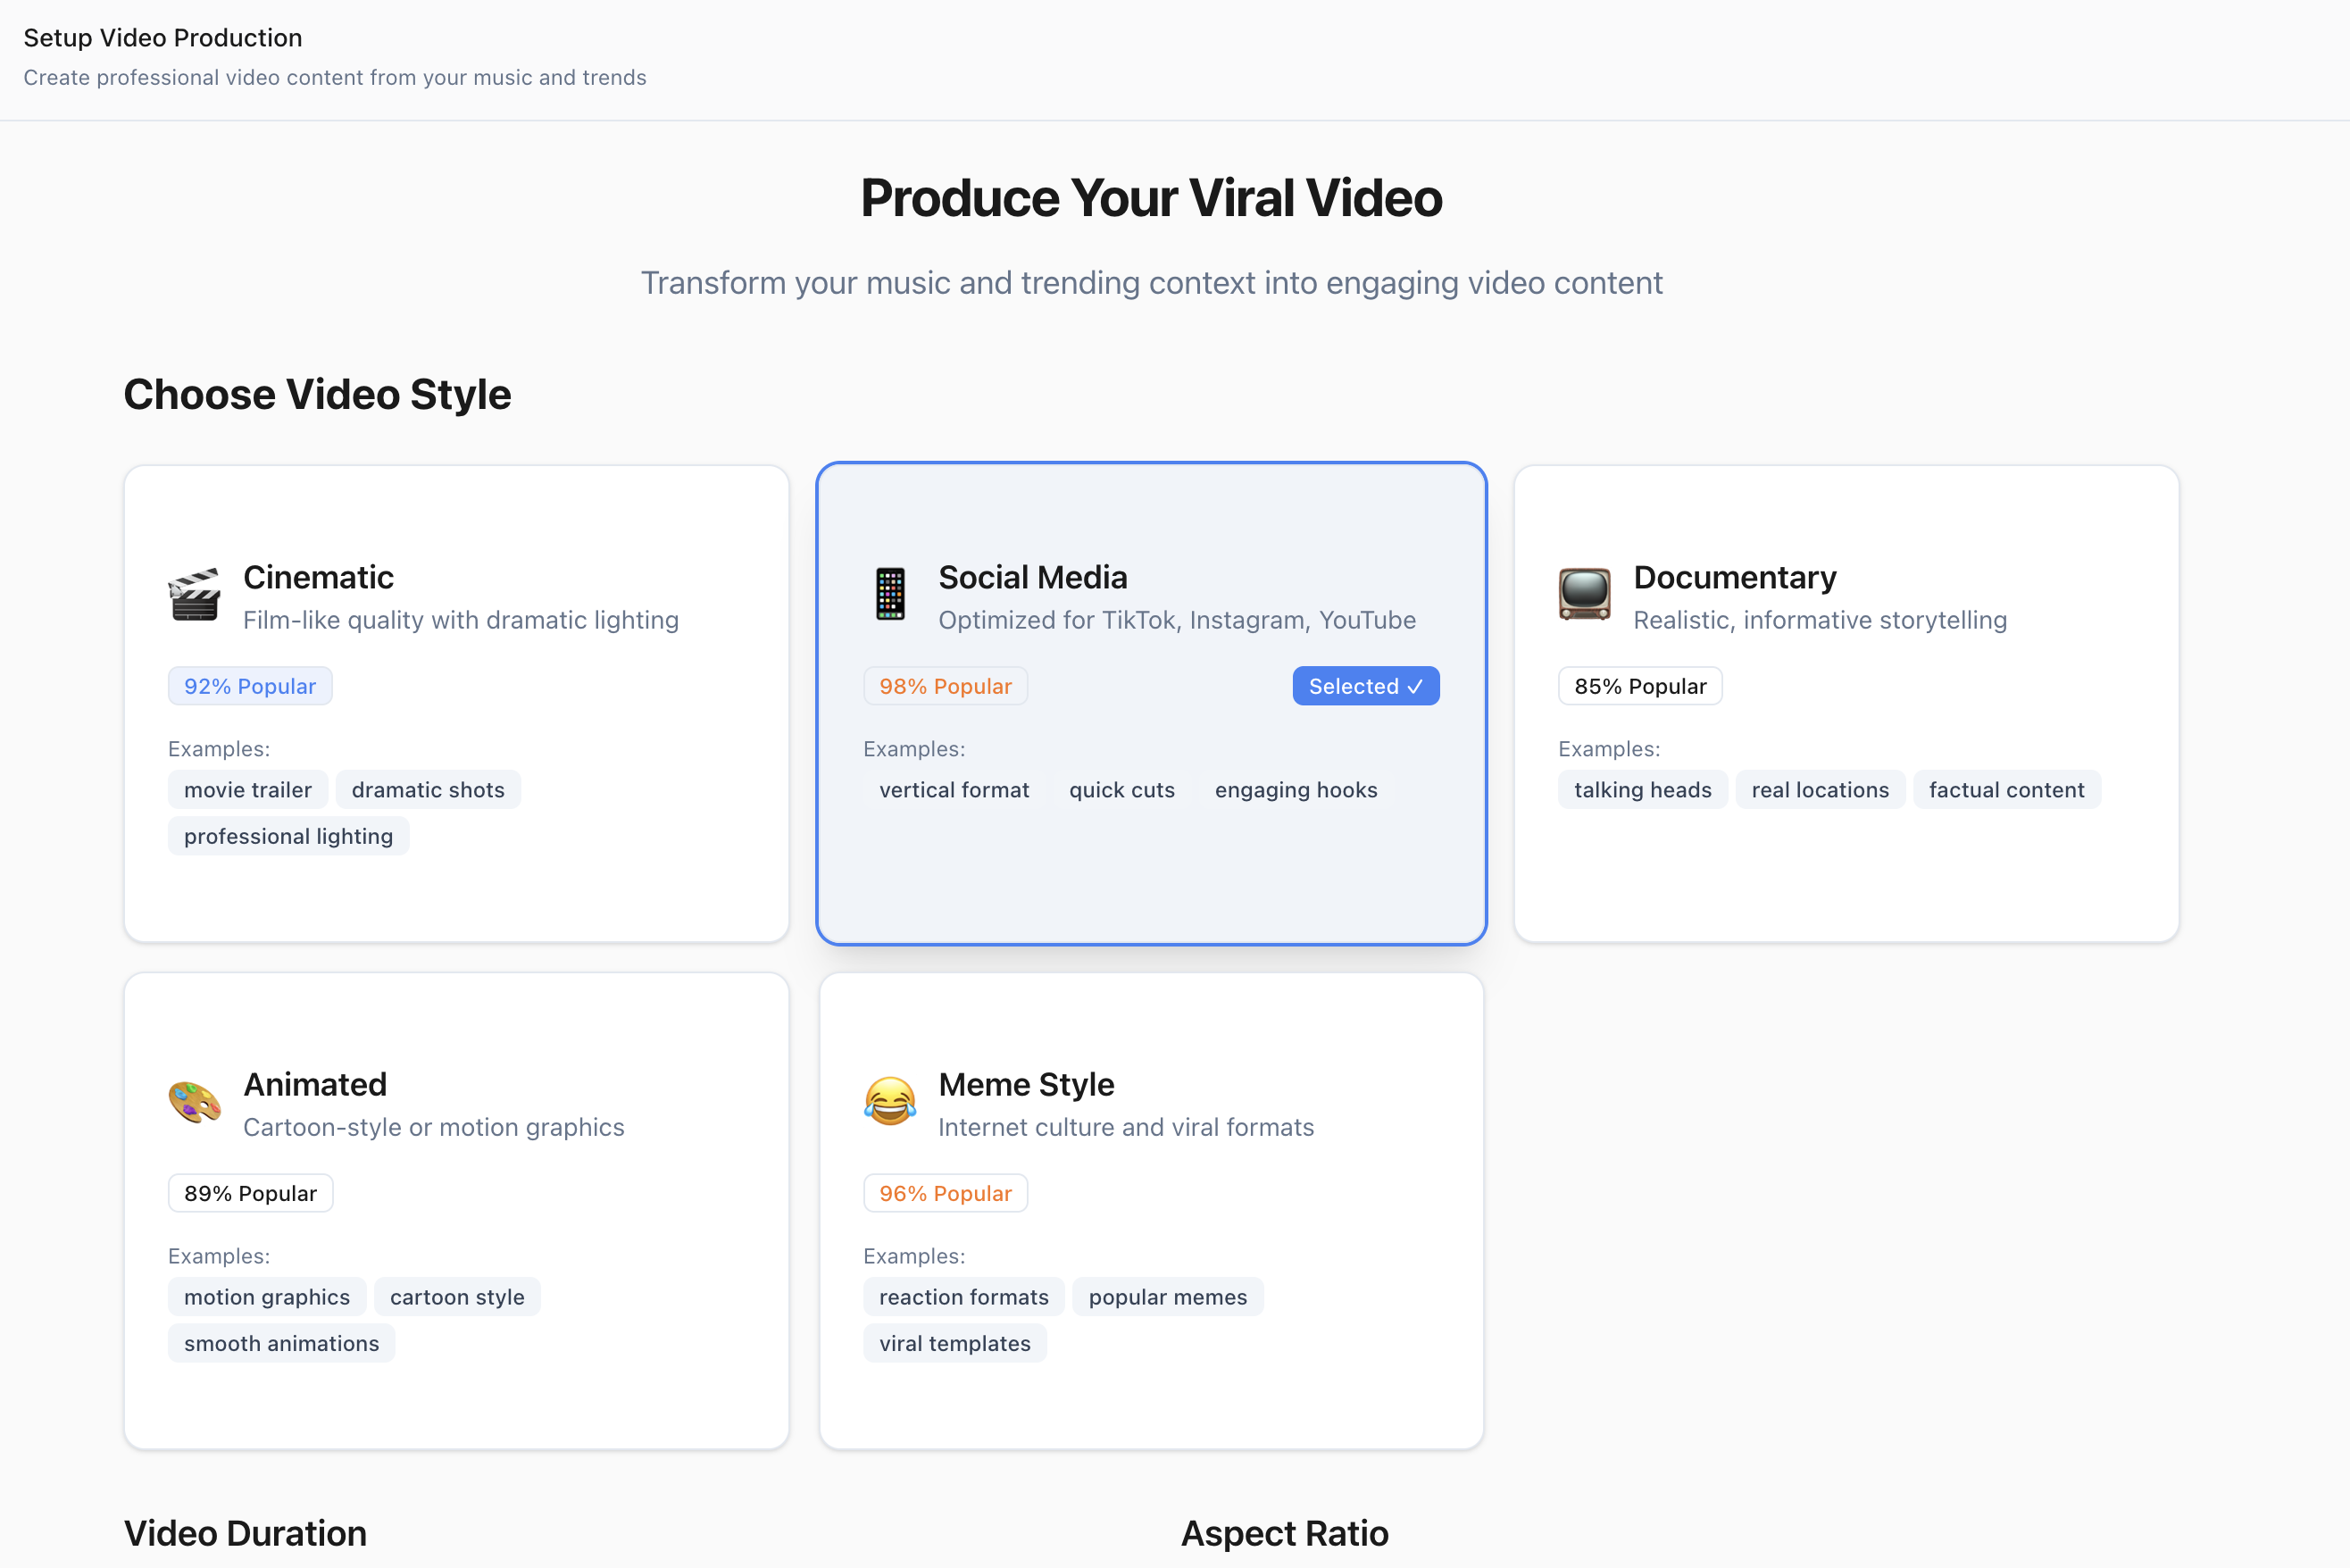Image resolution: width=2350 pixels, height=1568 pixels.
Task: Click the Social Media phone icon
Action: tap(889, 595)
